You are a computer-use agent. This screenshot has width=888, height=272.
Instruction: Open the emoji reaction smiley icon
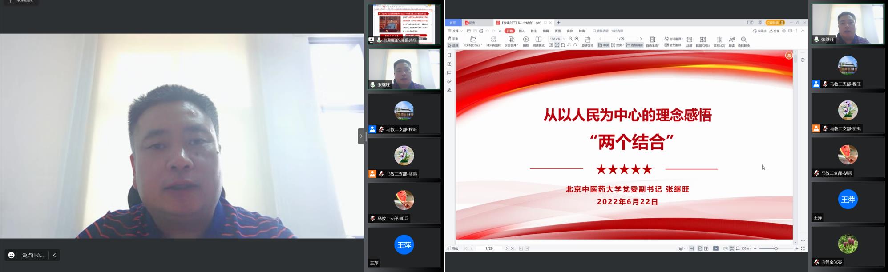12,255
